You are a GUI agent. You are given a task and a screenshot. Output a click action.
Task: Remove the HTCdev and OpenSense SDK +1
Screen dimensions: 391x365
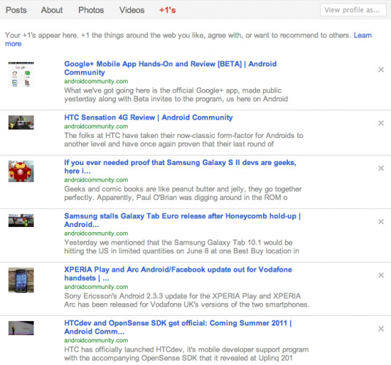pyautogui.click(x=381, y=329)
